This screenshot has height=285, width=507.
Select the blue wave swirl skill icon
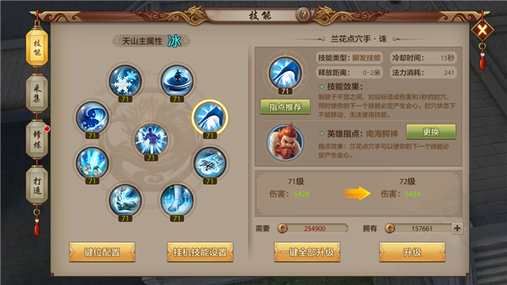pos(92,118)
